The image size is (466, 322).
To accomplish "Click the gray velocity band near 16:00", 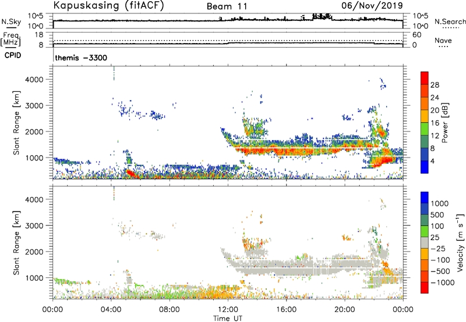I will (x=286, y=267).
